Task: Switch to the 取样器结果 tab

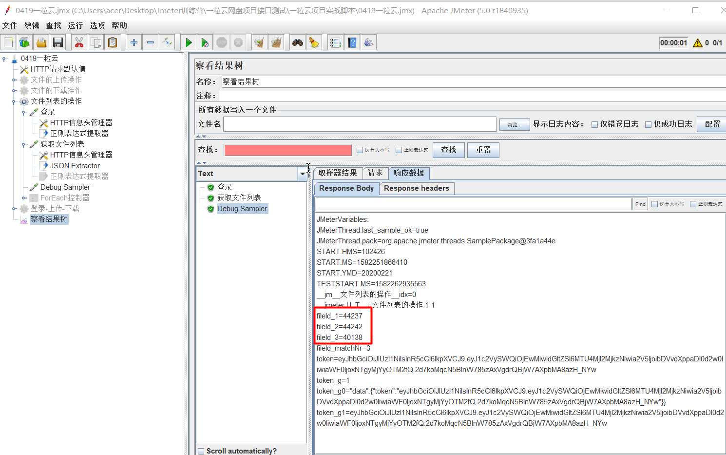Action: 338,173
